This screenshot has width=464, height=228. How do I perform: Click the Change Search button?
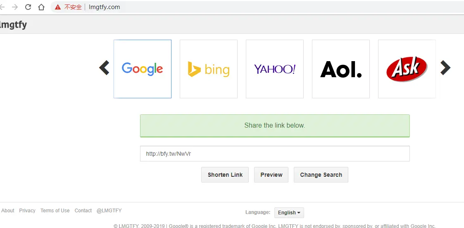(321, 175)
